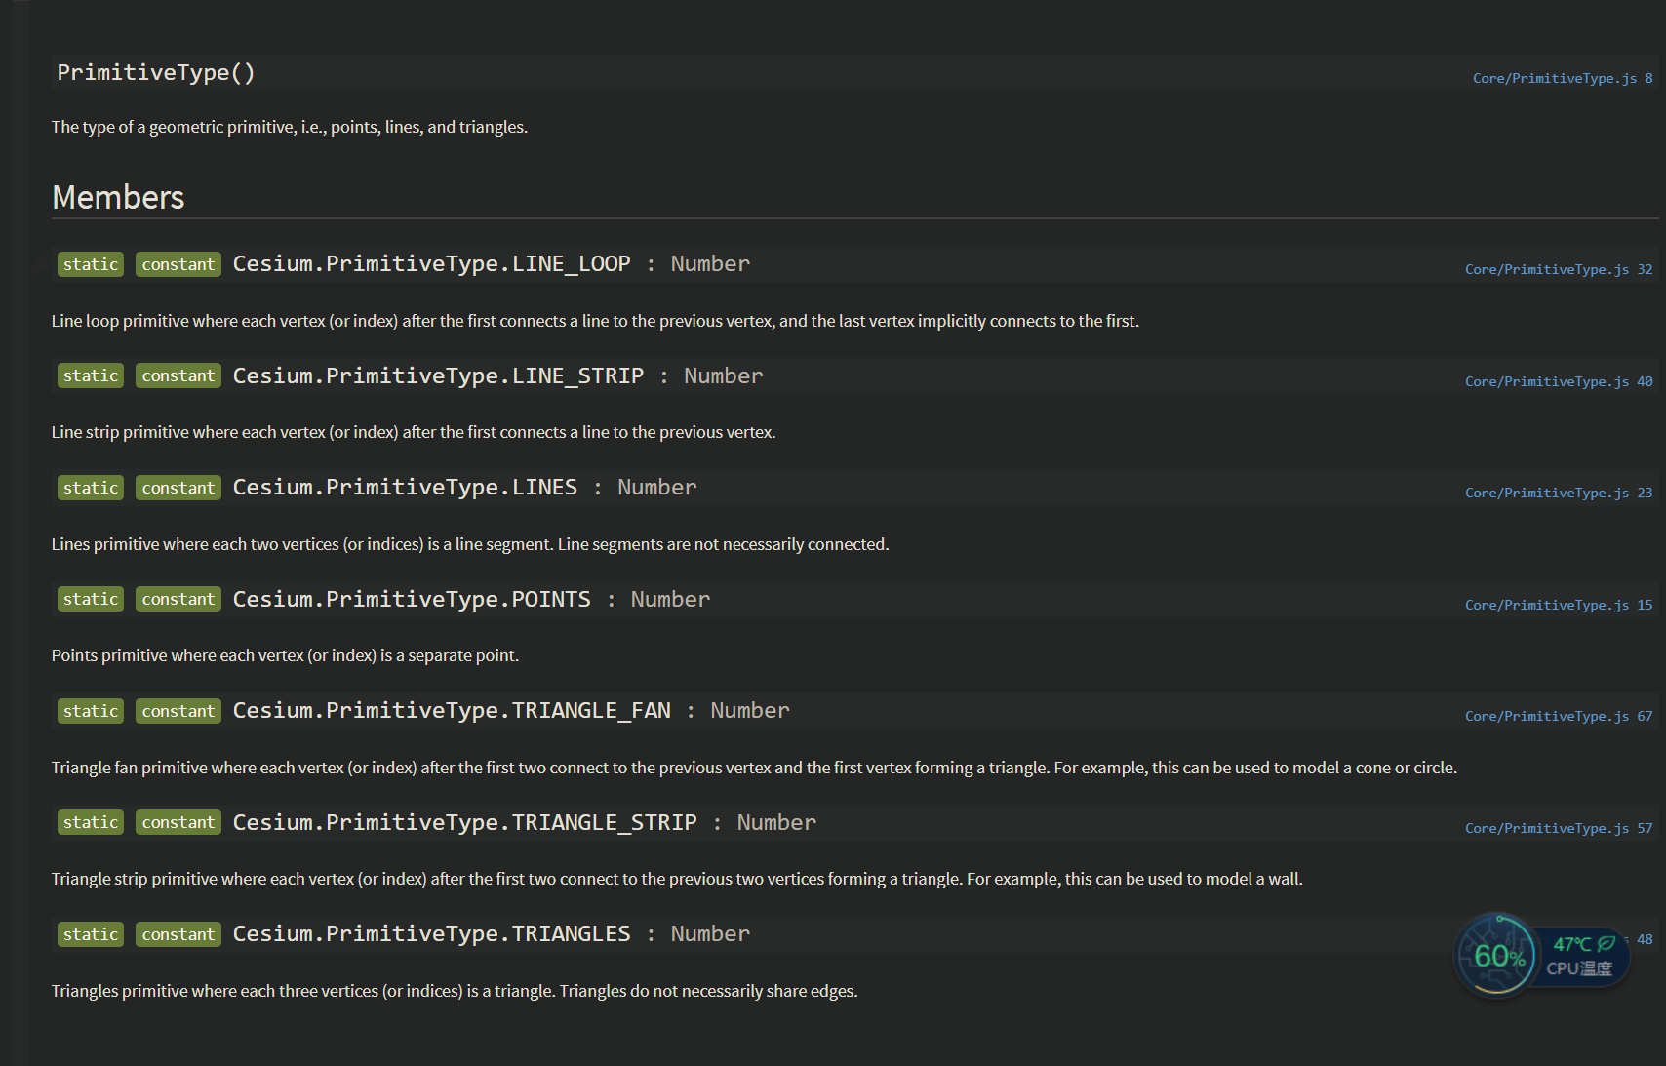
Task: Open source link for TRIANGLE_STRIP line 57
Action: tap(1559, 828)
